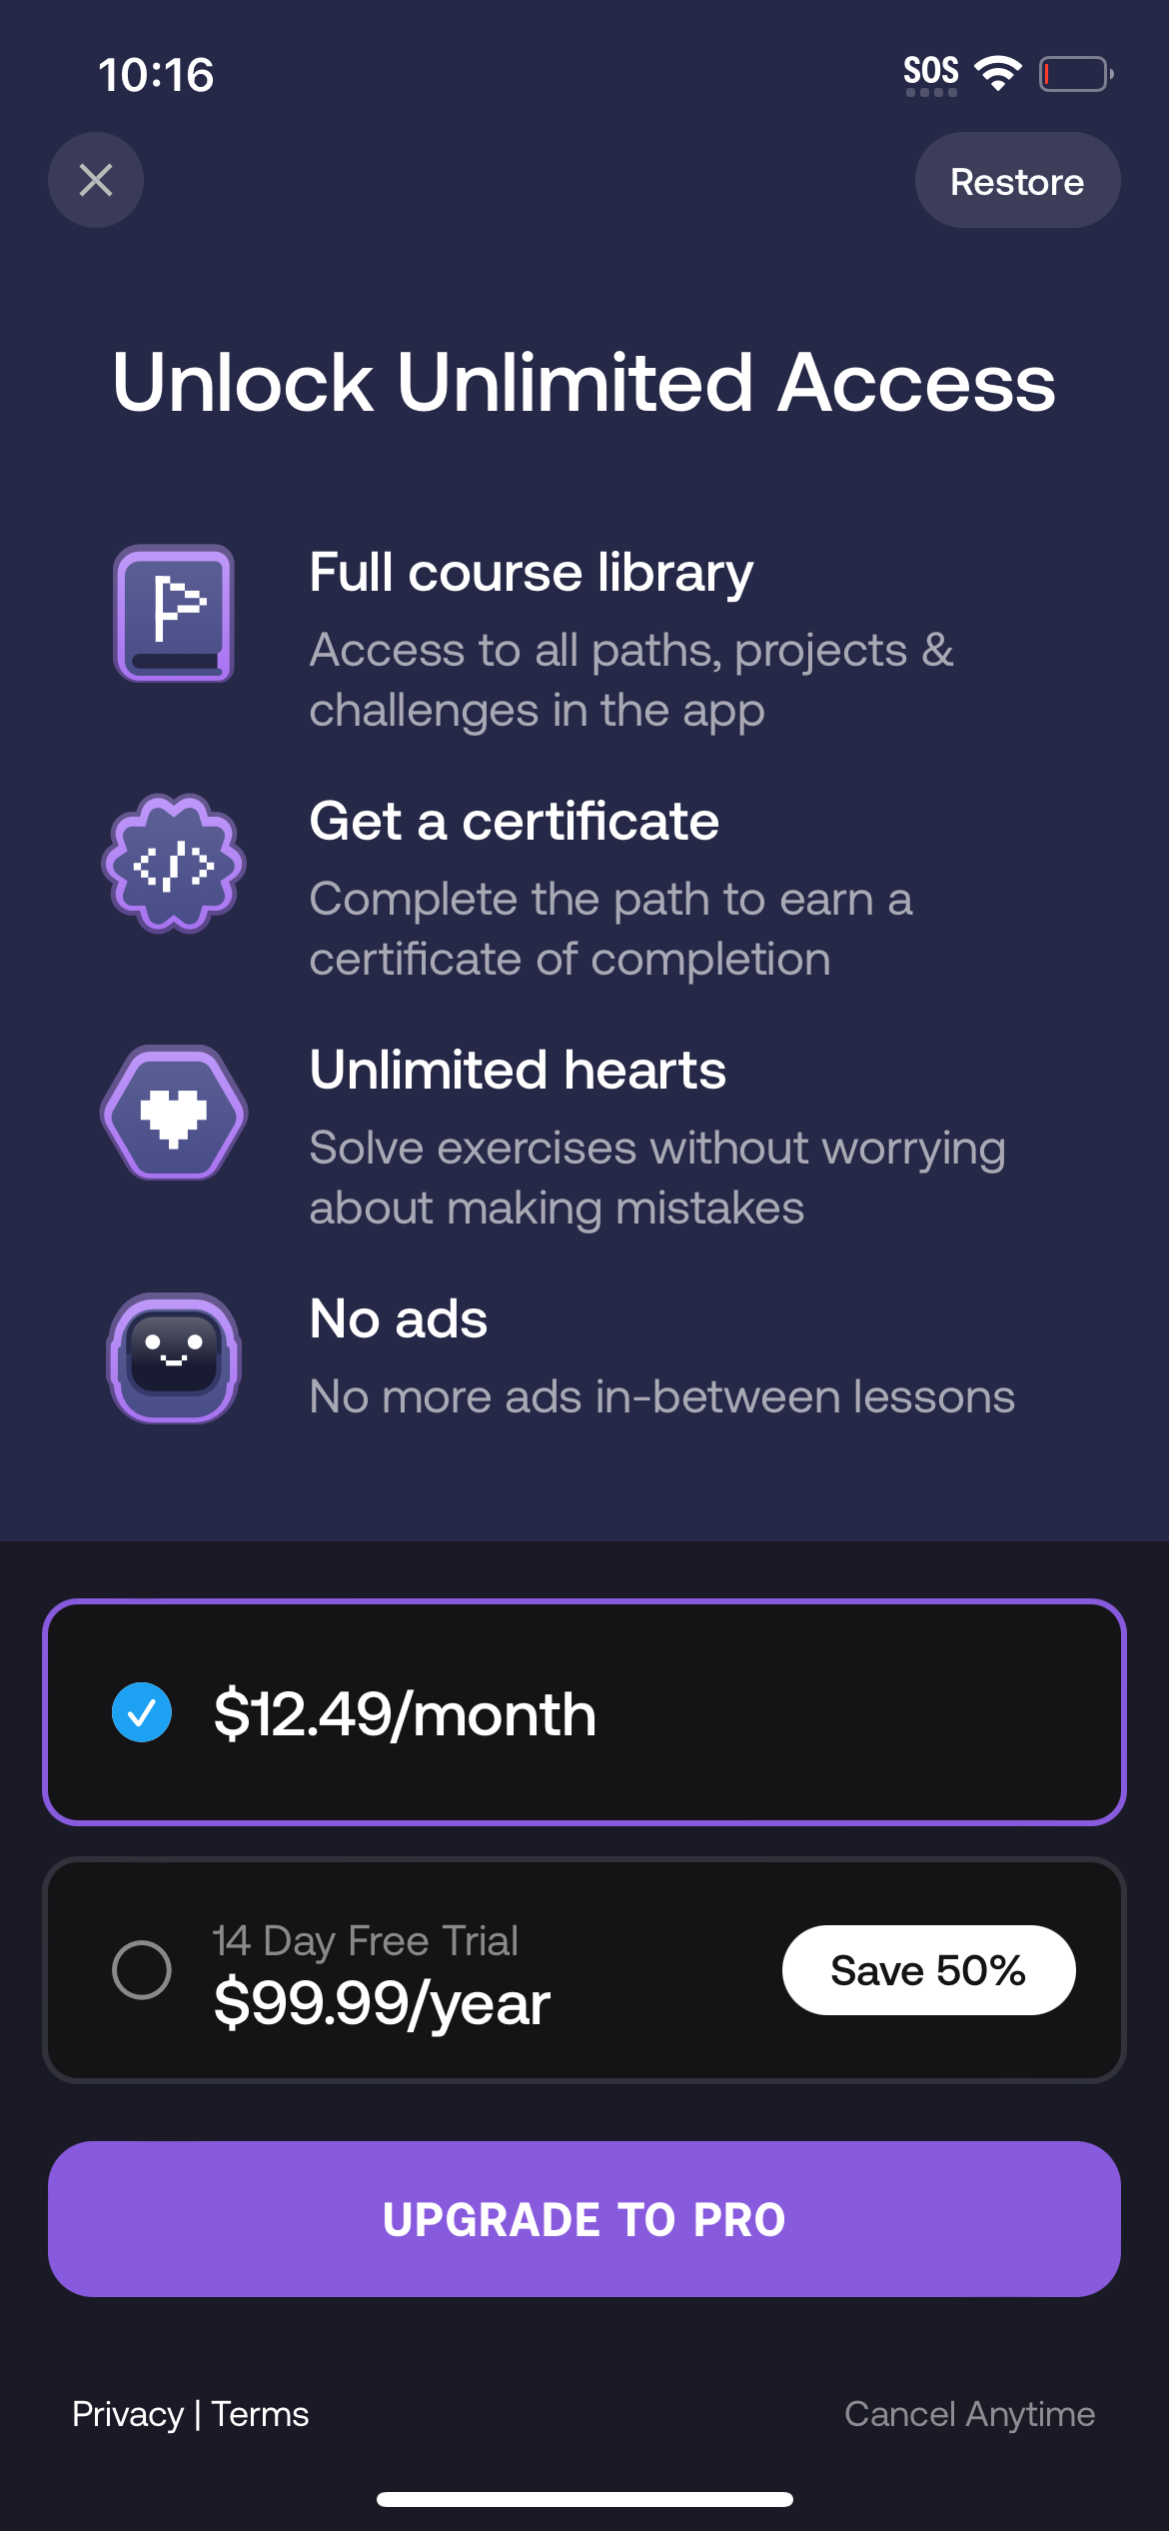The height and width of the screenshot is (2531, 1169).
Task: Select the $12.49/month radio button
Action: (x=142, y=1712)
